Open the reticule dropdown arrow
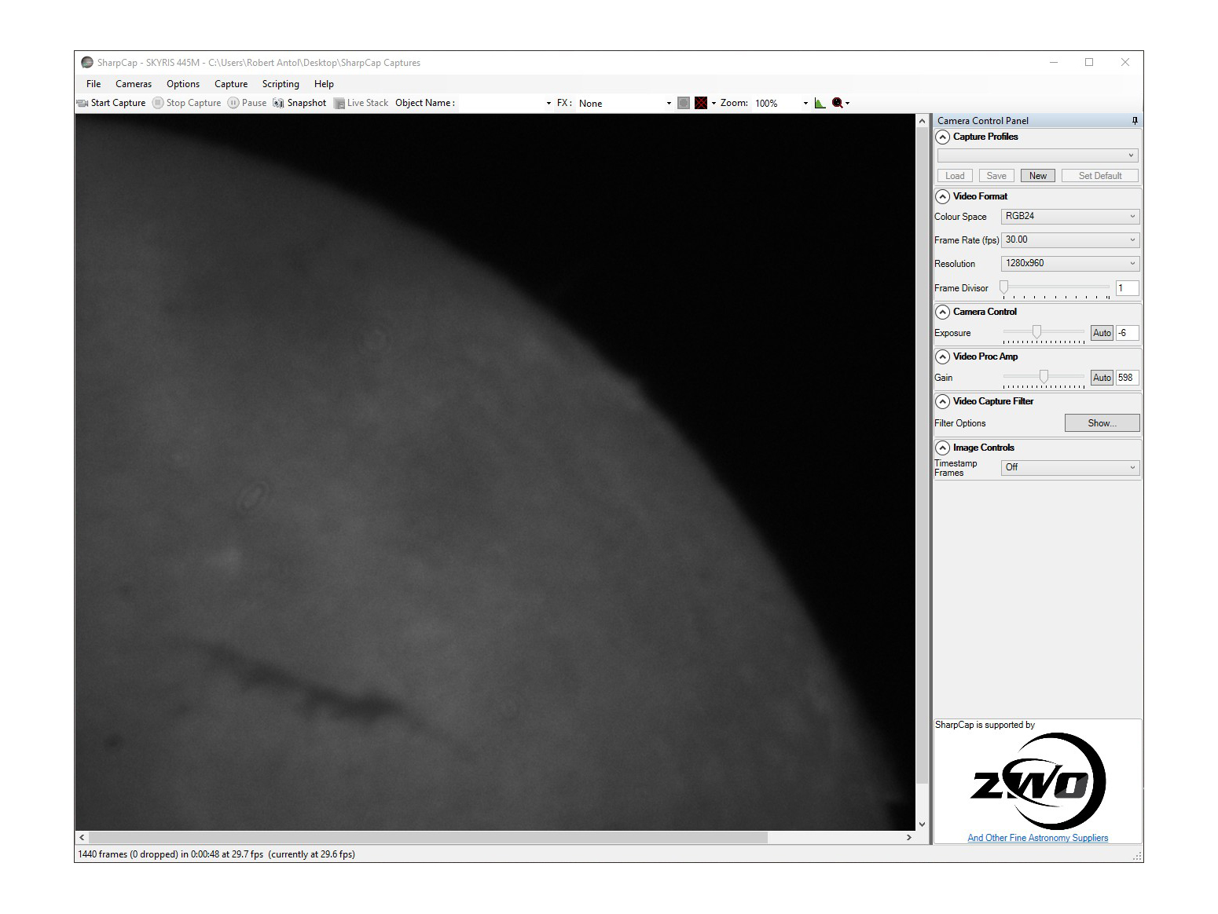The image size is (1218, 914). pyautogui.click(x=714, y=104)
